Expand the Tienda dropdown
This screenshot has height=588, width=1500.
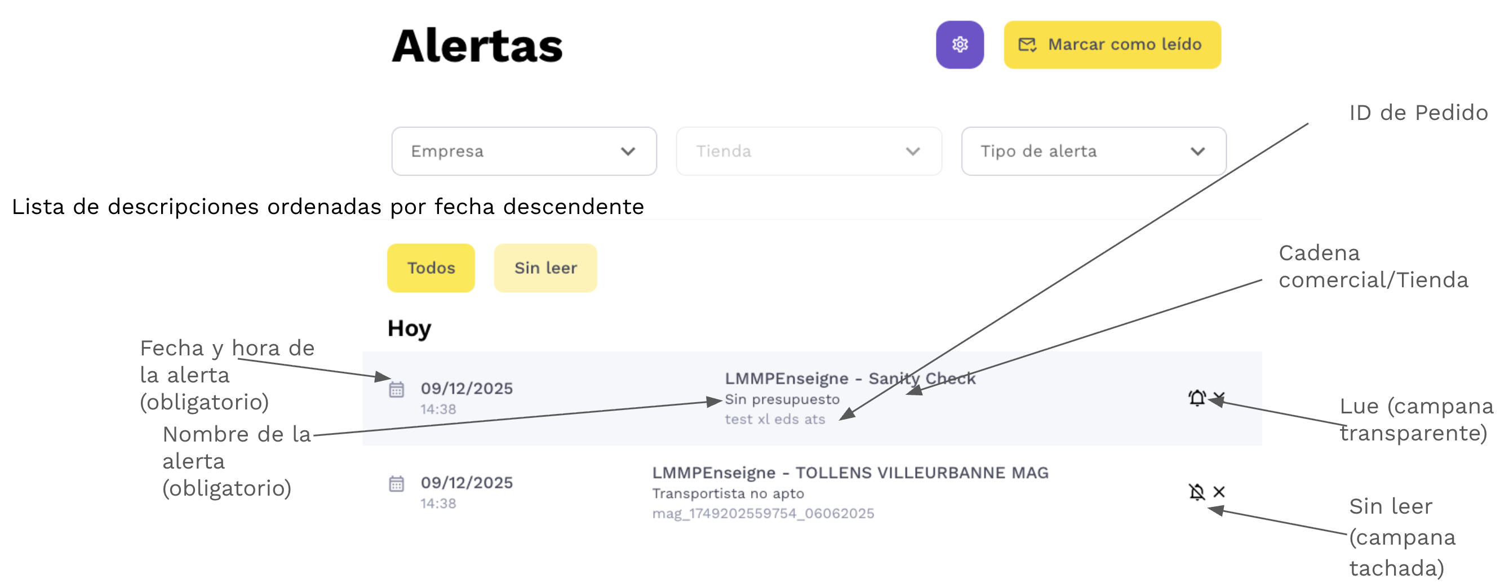pyautogui.click(x=808, y=152)
